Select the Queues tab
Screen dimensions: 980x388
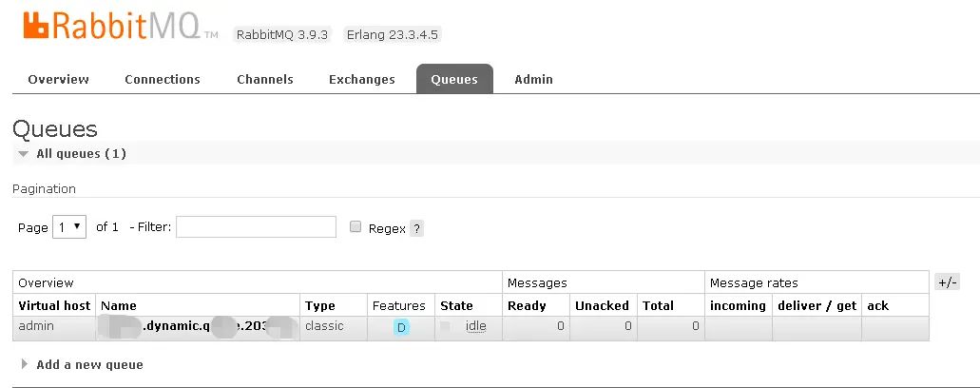coord(454,79)
